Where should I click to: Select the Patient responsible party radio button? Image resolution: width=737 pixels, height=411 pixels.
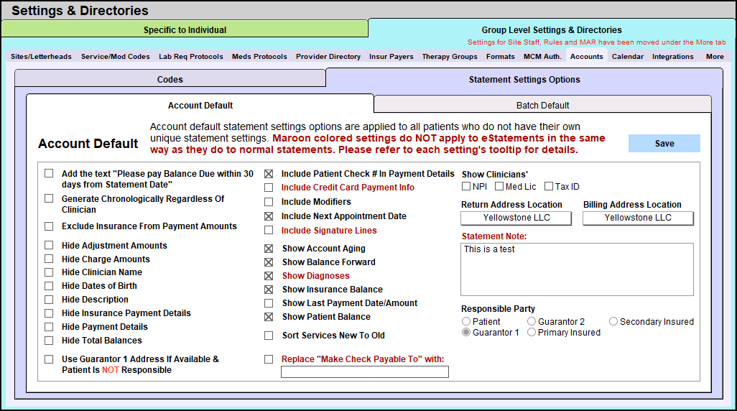pyautogui.click(x=467, y=322)
